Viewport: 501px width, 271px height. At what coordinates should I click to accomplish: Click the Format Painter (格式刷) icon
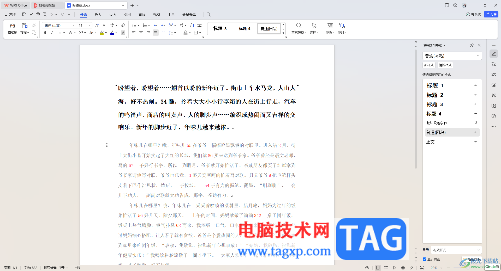(x=12, y=26)
